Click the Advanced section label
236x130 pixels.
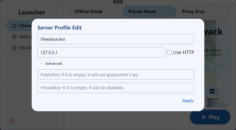coord(54,64)
